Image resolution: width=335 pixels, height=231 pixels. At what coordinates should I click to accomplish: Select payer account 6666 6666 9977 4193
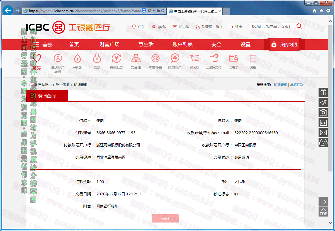[116, 133]
